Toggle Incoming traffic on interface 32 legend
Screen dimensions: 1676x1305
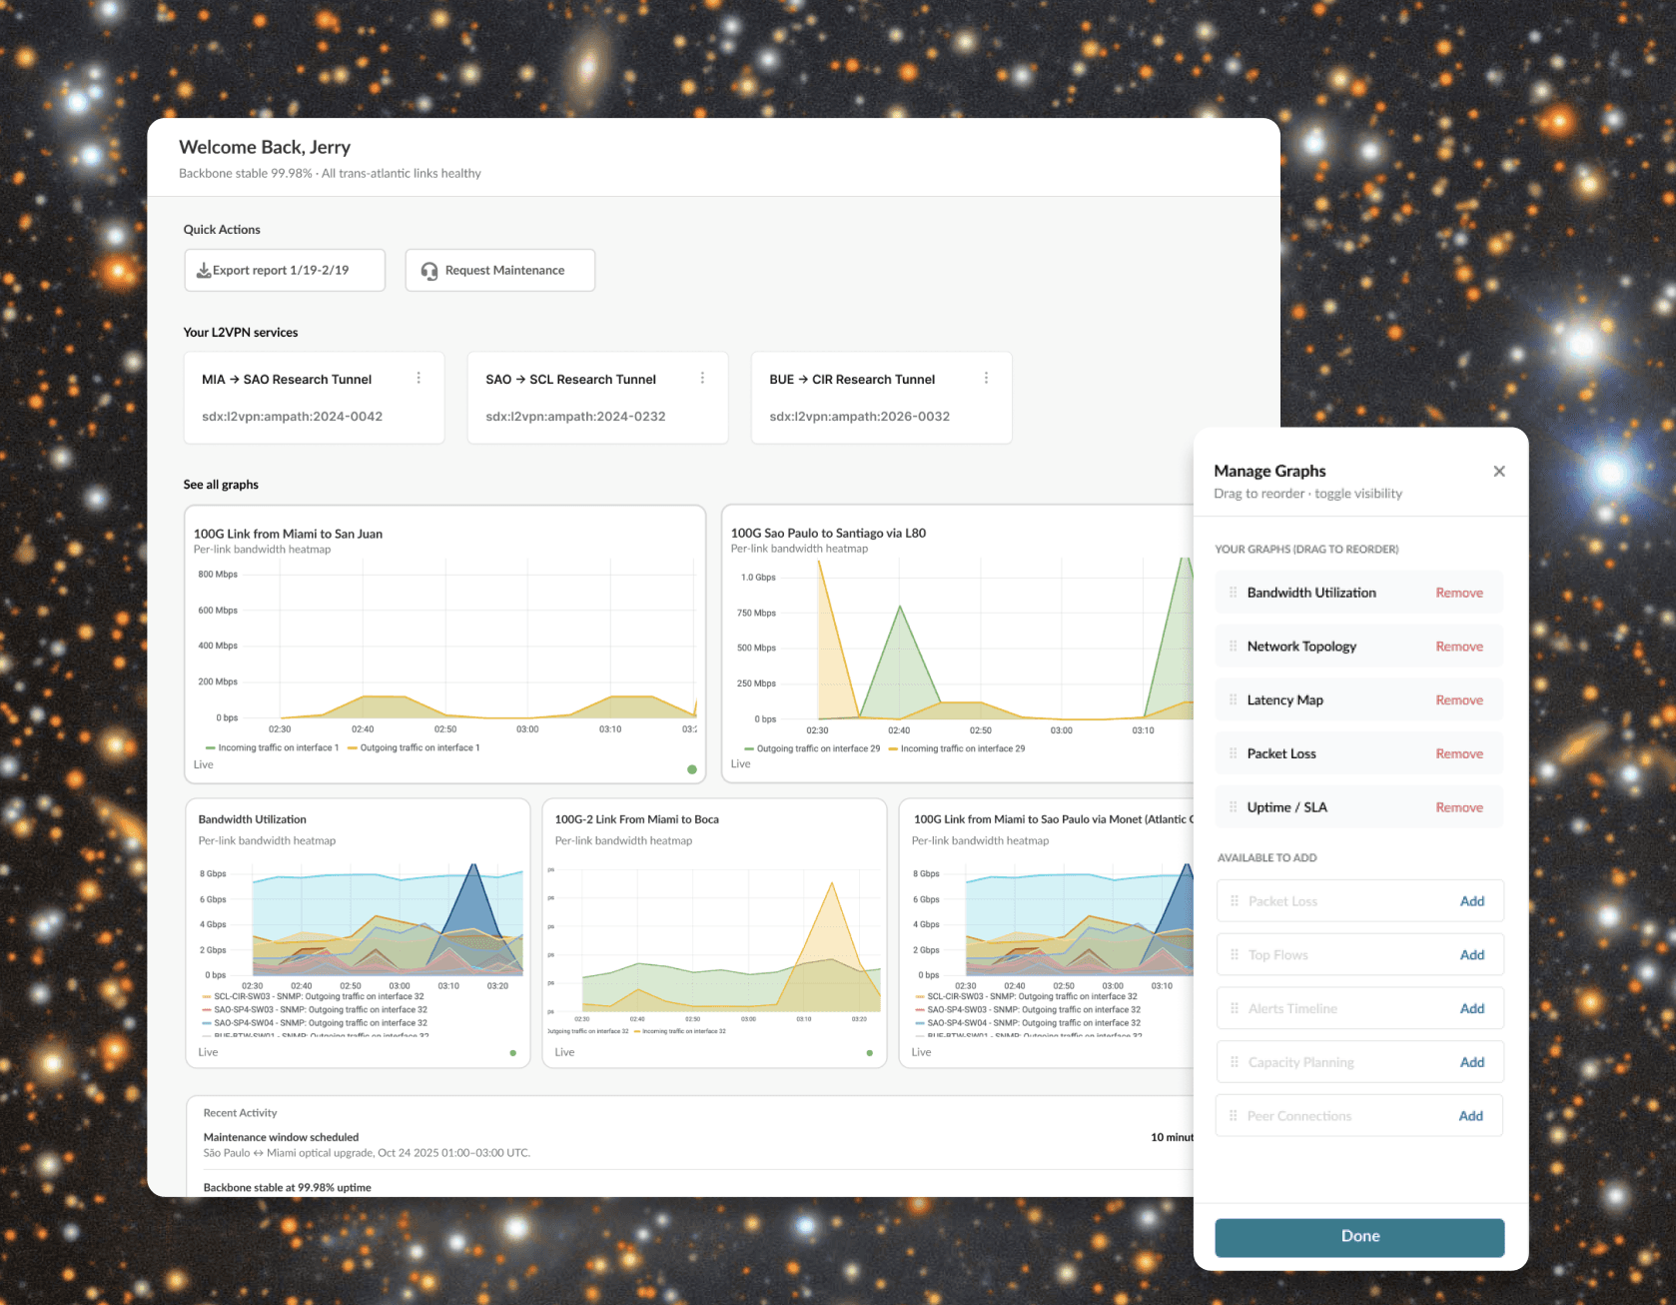point(680,1031)
